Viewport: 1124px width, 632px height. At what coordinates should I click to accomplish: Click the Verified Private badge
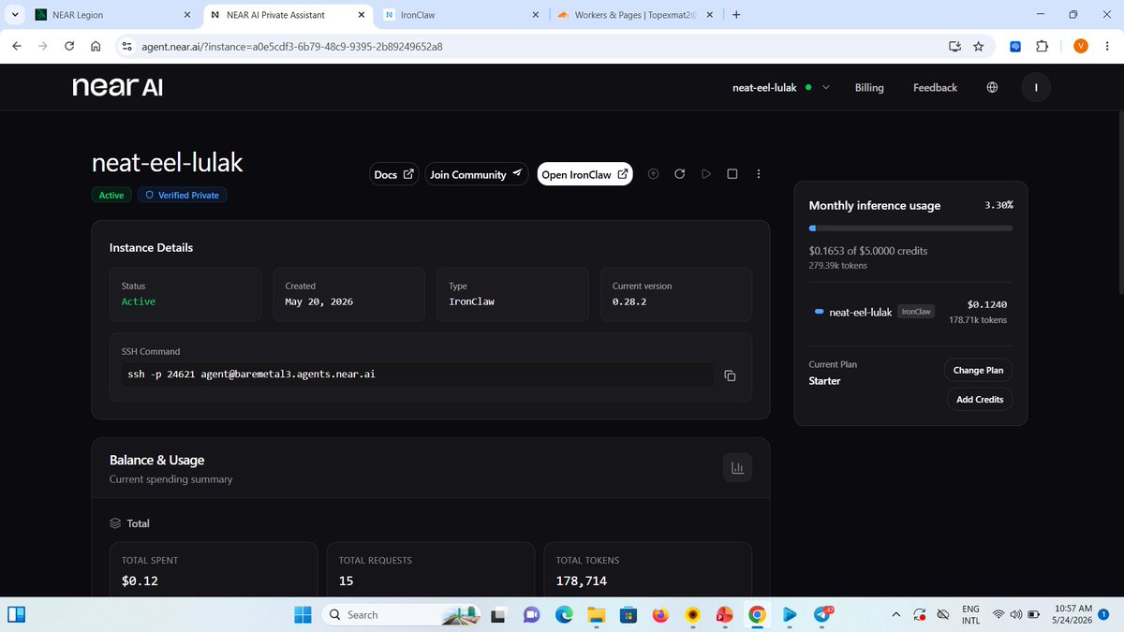(183, 195)
